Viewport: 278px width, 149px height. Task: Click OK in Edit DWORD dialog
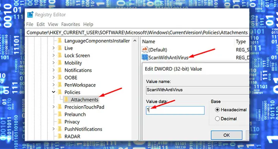pyautogui.click(x=226, y=135)
